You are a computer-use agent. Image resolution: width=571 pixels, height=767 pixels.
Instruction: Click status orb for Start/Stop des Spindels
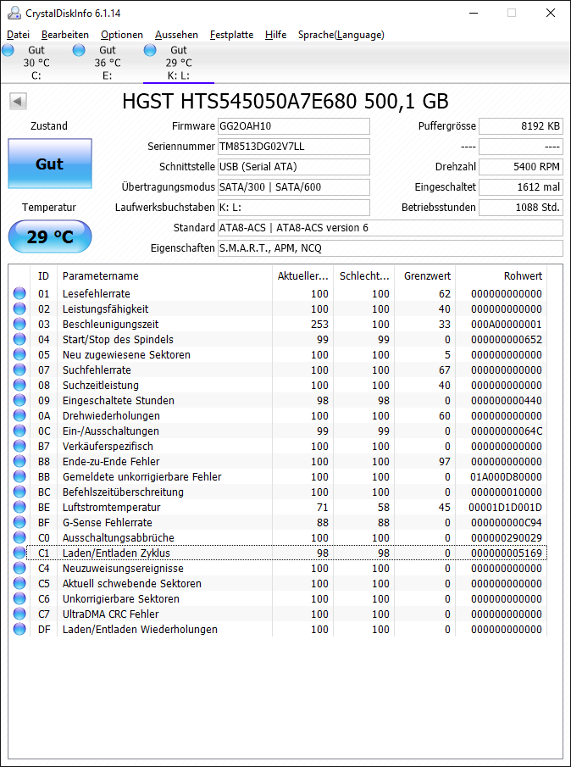click(19, 340)
